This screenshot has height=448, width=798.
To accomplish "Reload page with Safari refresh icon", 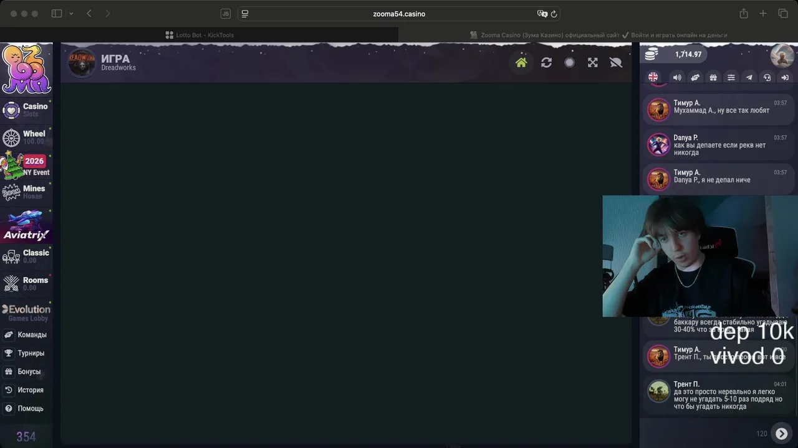I will [x=554, y=14].
